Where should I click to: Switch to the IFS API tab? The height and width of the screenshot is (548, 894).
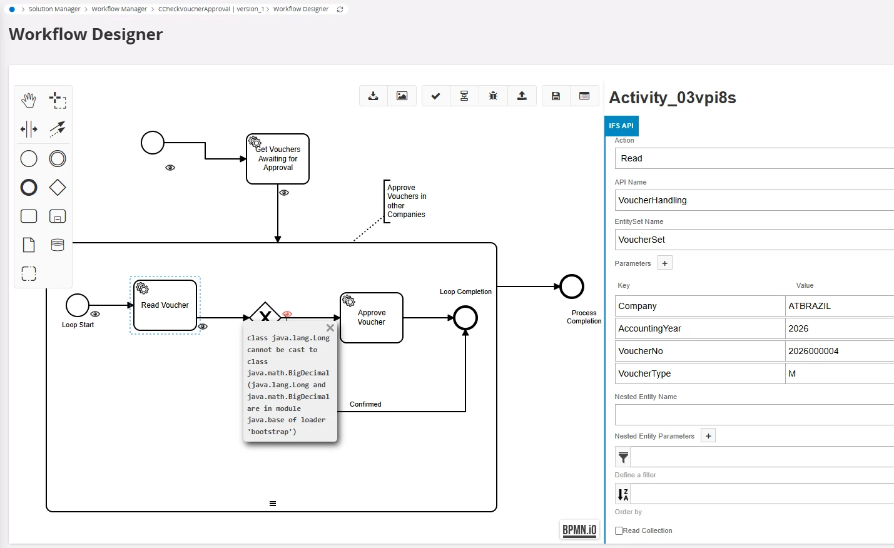click(x=621, y=126)
